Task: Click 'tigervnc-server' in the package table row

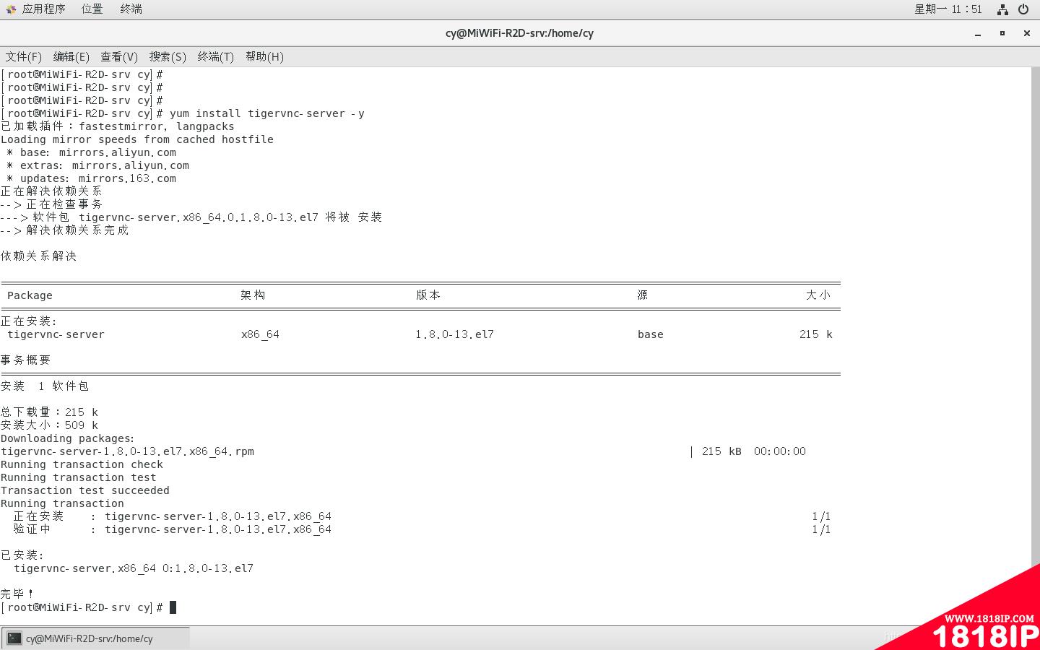Action: pyautogui.click(x=56, y=334)
